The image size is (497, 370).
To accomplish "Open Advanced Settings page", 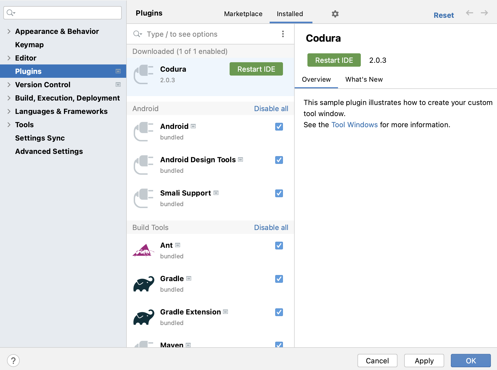I will pyautogui.click(x=49, y=151).
